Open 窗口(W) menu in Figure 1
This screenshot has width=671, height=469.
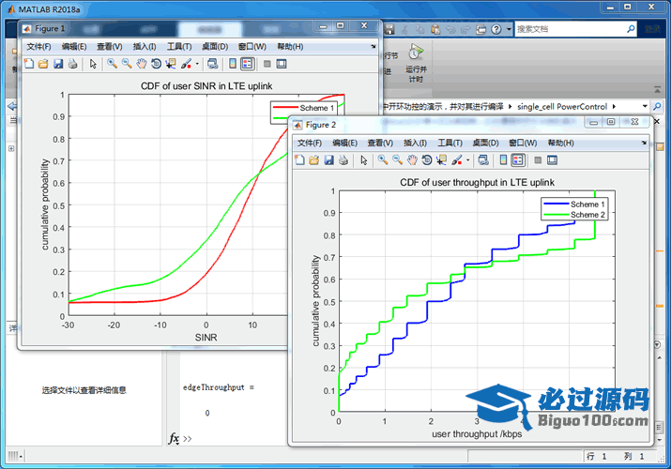252,47
